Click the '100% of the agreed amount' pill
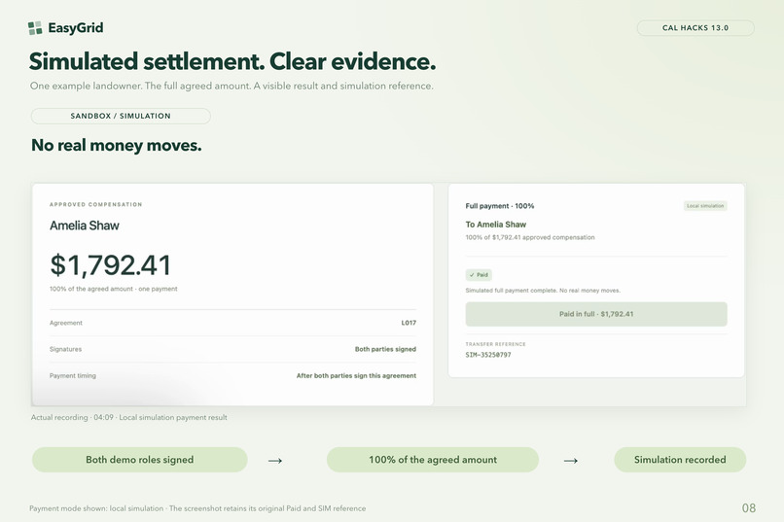 click(433, 460)
